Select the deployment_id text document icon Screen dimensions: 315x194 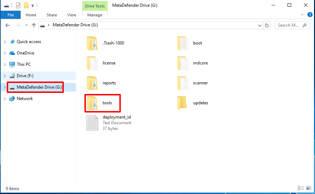92,123
